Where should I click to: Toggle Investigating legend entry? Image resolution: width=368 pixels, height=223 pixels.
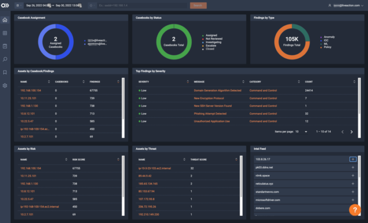tap(212, 42)
